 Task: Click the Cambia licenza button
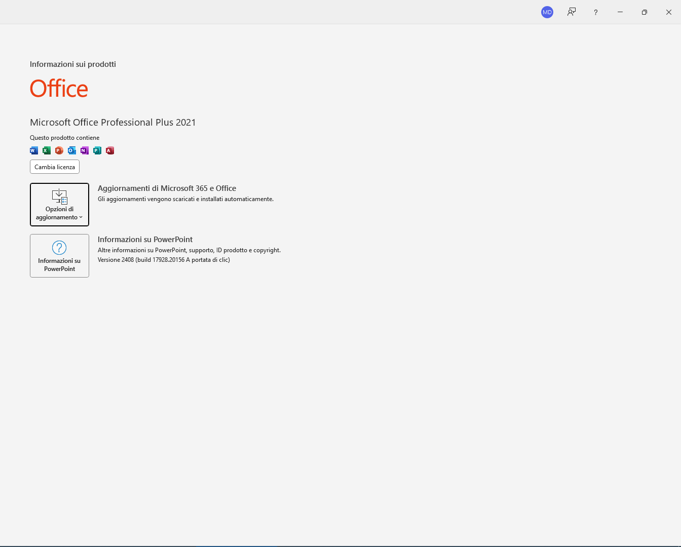coord(55,167)
